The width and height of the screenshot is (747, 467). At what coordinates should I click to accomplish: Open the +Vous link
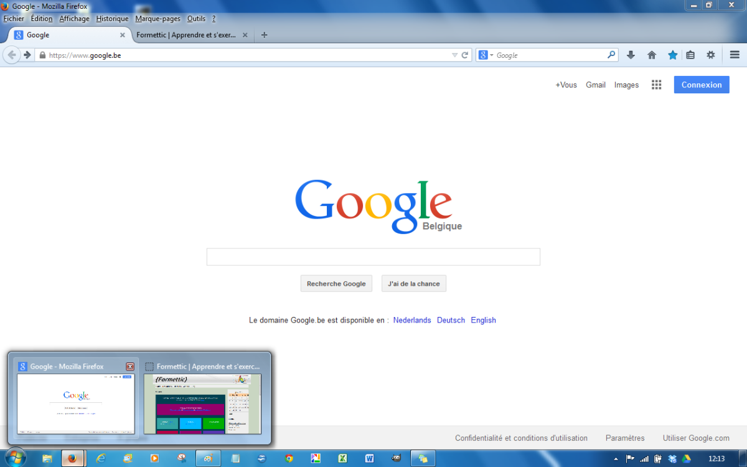coord(566,85)
